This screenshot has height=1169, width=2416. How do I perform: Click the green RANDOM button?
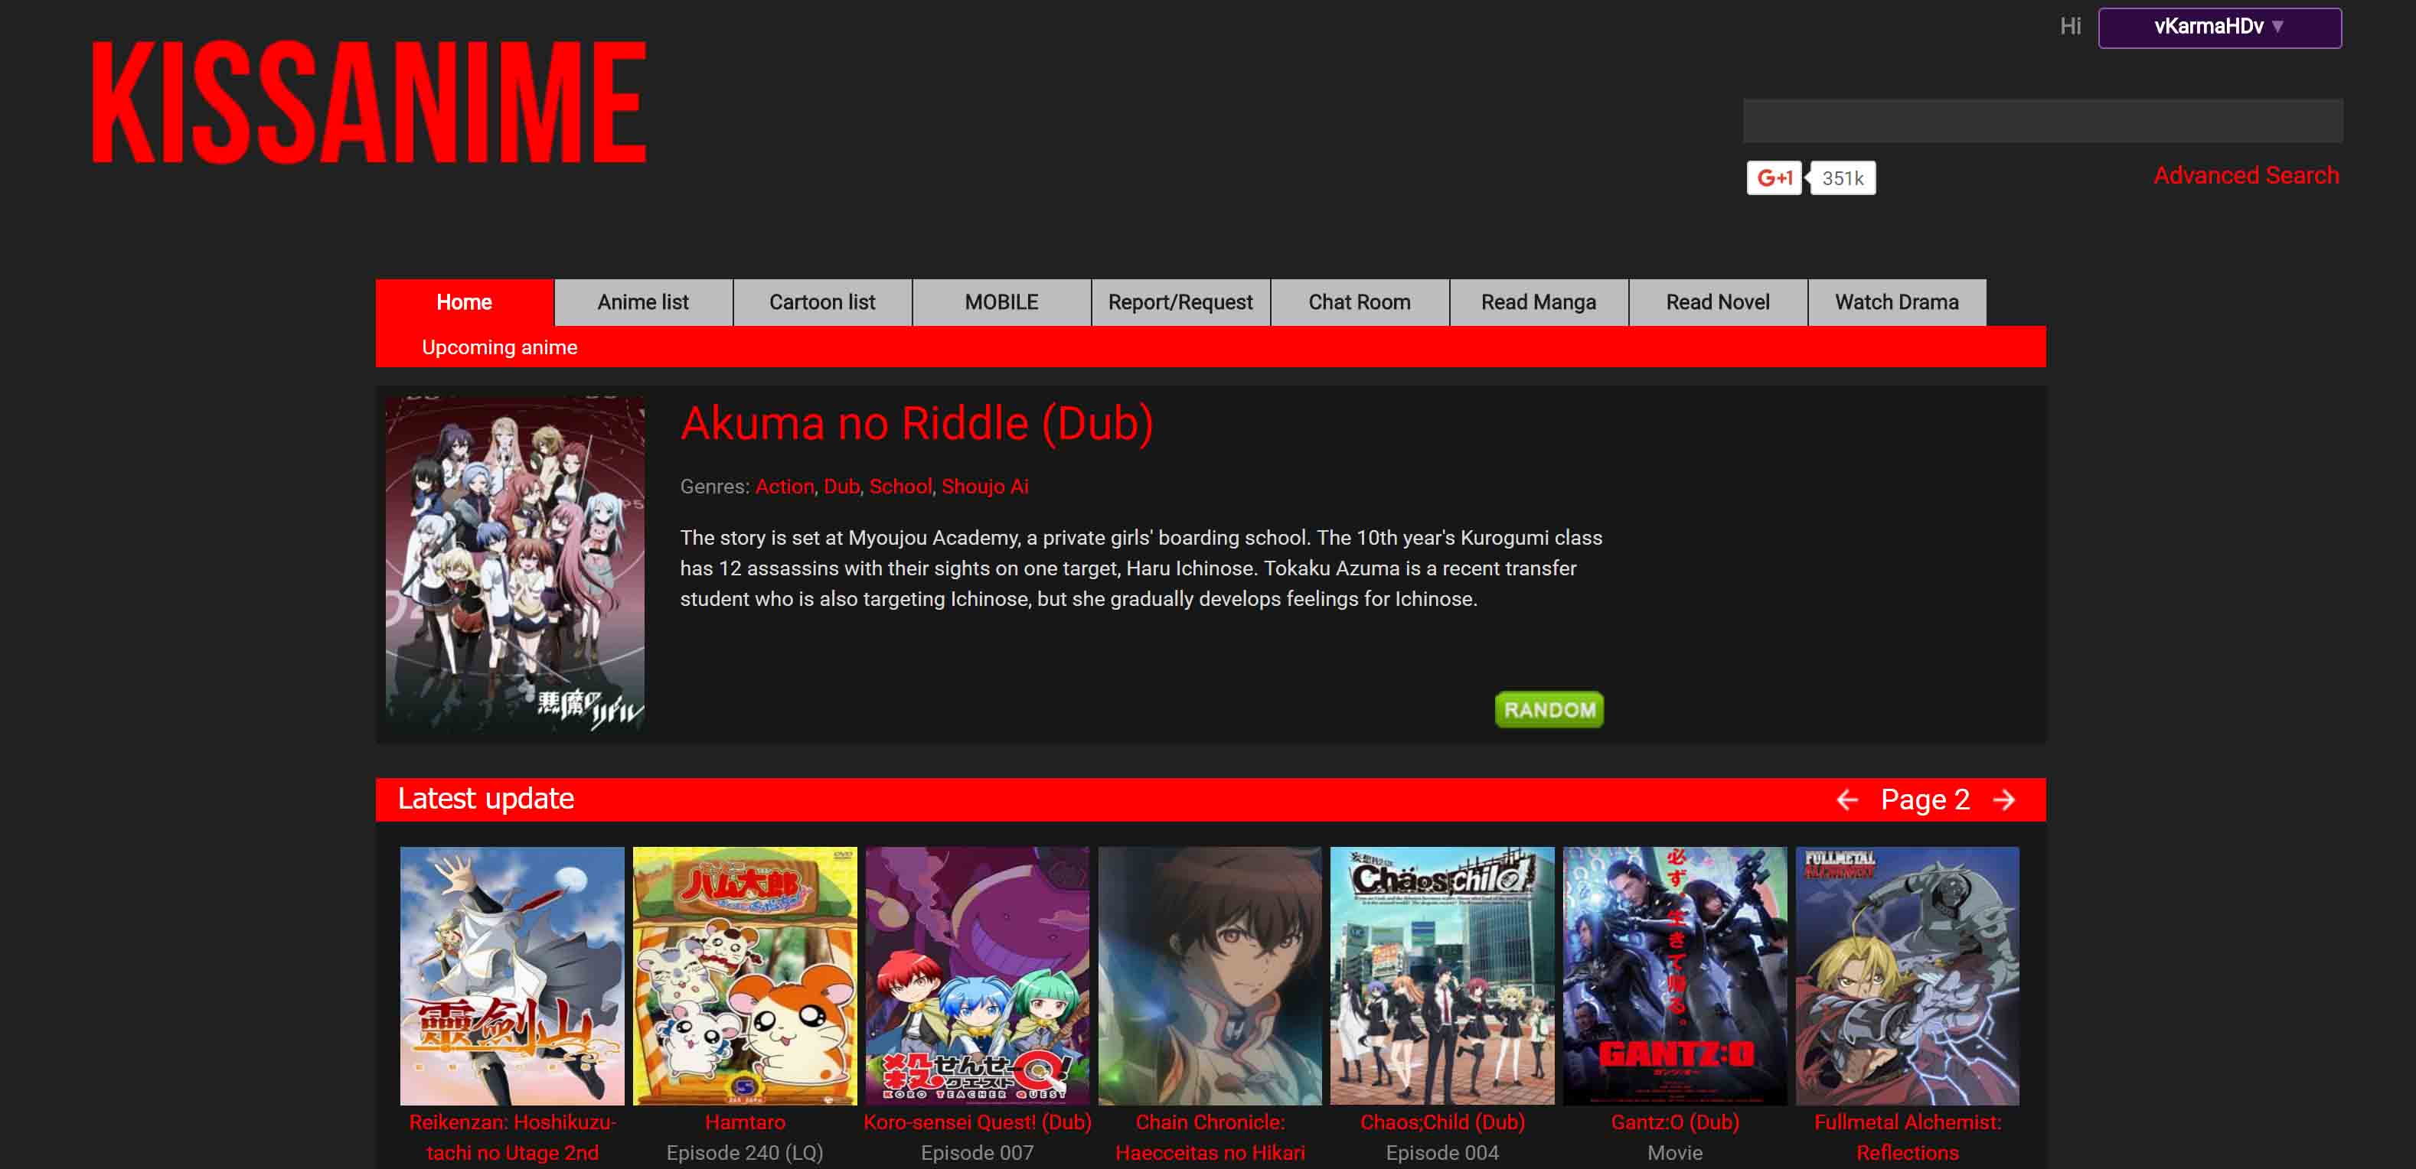[x=1549, y=710]
